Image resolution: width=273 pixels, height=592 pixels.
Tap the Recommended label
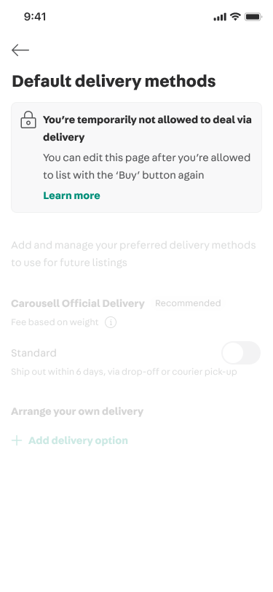click(x=188, y=303)
